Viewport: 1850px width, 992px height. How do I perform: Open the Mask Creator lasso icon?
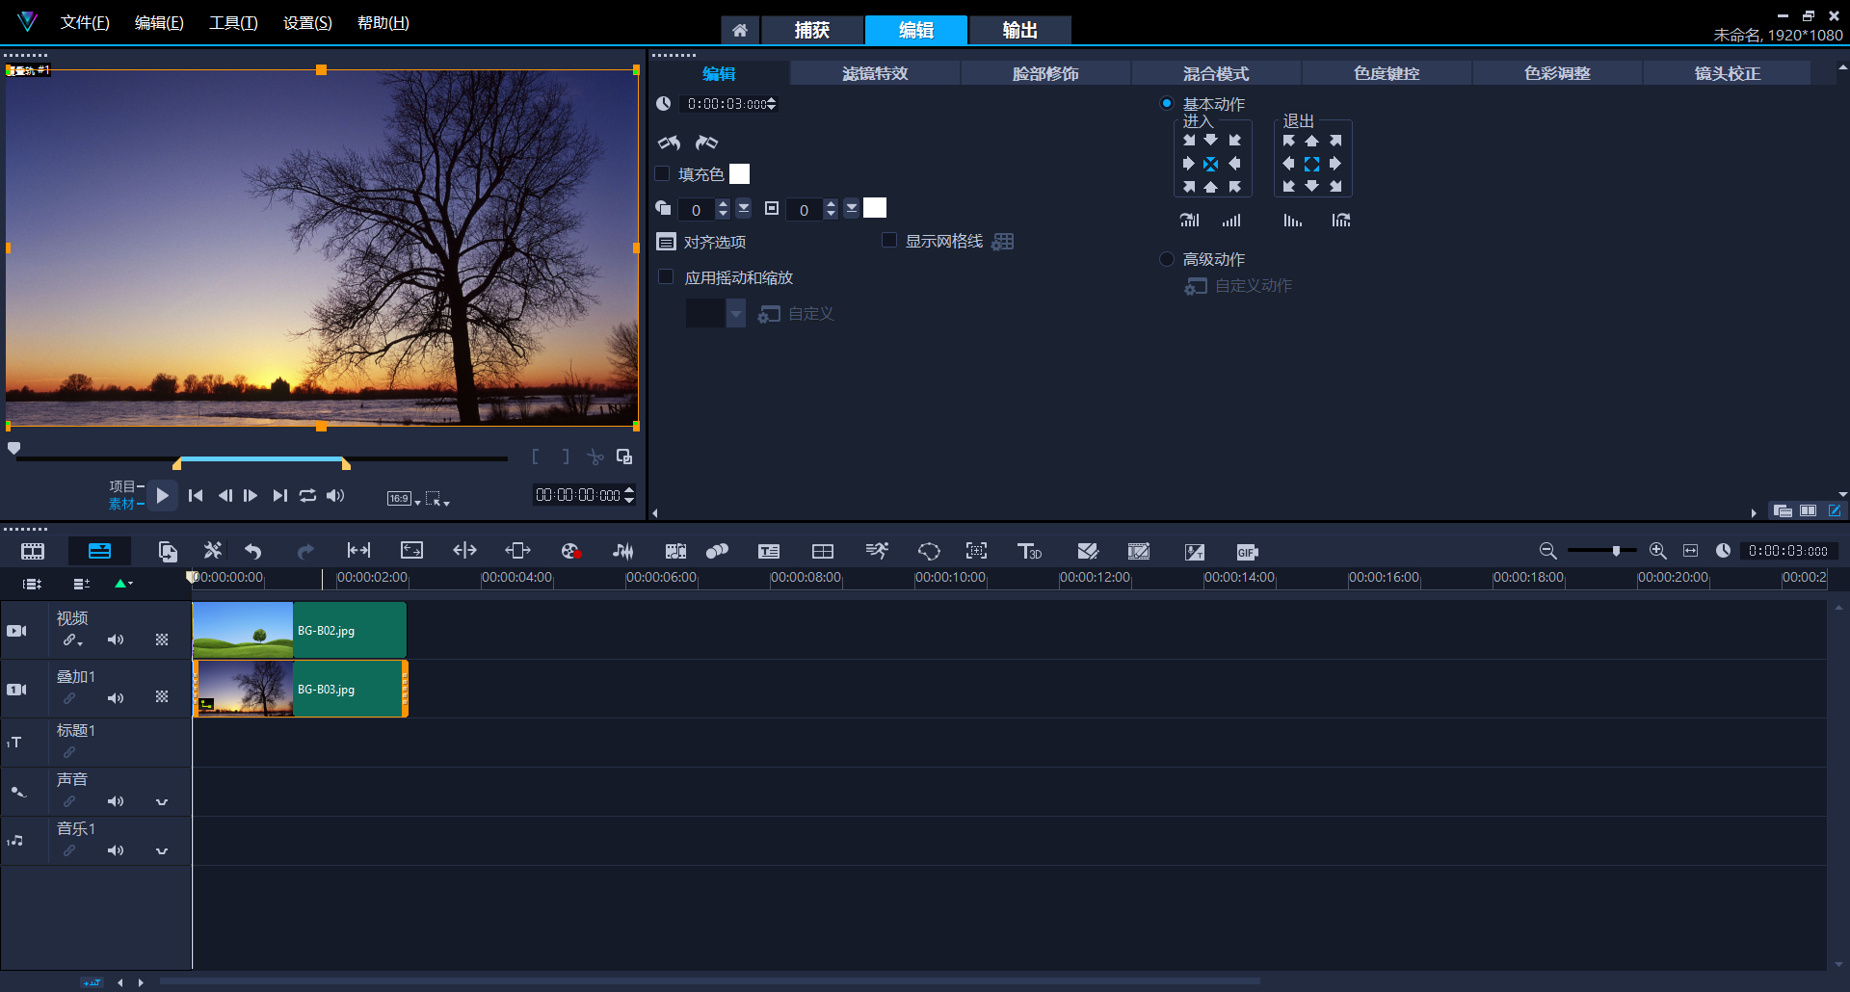point(929,551)
